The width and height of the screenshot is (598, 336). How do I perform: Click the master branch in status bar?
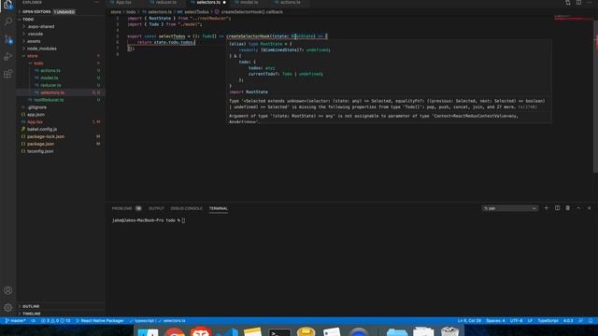(16, 321)
